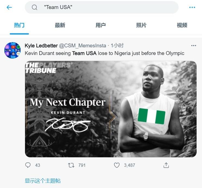Image resolution: width=202 pixels, height=188 pixels.
Task: Open the Kyle Ledbetter display name link
Action: pyautogui.click(x=41, y=45)
